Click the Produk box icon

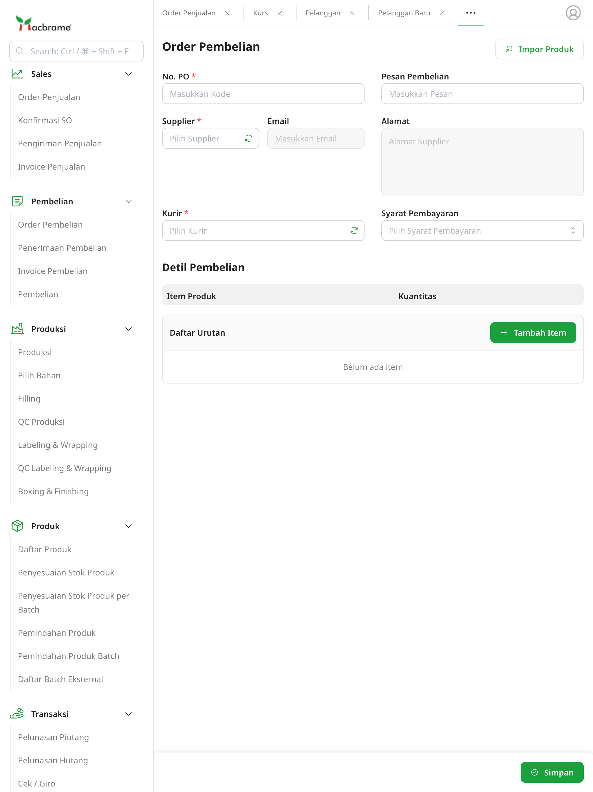coord(17,526)
